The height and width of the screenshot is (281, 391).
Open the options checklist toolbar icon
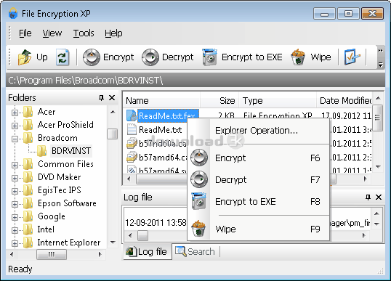pos(352,57)
